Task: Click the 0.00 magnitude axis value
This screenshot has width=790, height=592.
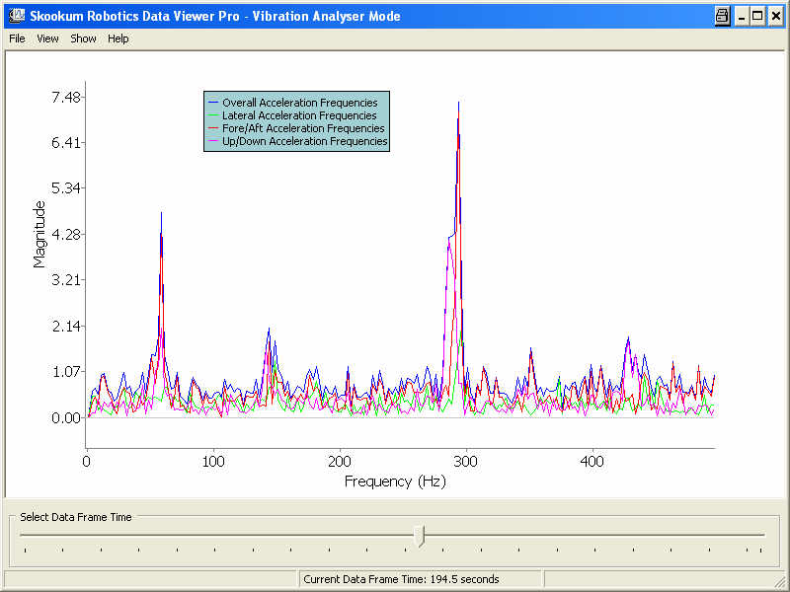Action: click(66, 417)
